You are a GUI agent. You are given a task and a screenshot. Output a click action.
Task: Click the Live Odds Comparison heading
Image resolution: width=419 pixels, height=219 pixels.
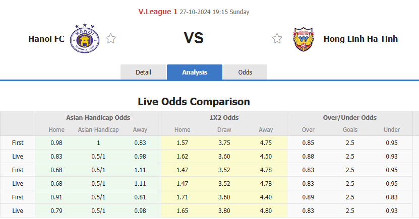194,102
